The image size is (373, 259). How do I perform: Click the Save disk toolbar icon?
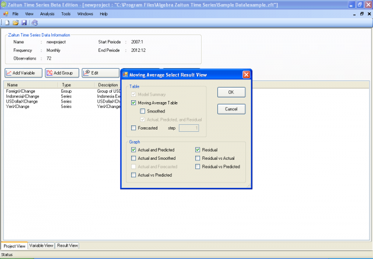pyautogui.click(x=24, y=23)
